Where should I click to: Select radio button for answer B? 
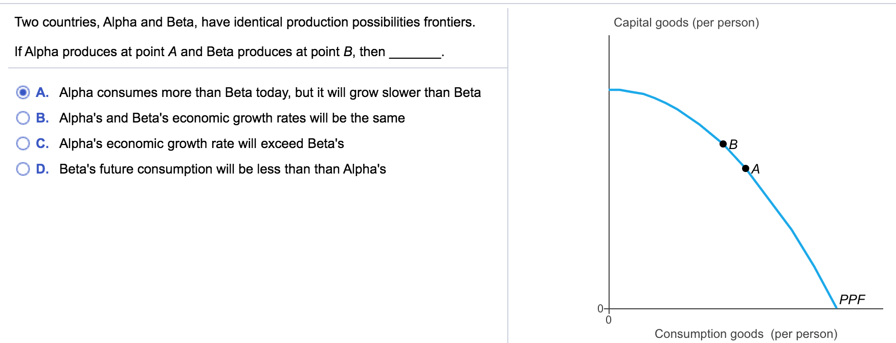(x=23, y=117)
